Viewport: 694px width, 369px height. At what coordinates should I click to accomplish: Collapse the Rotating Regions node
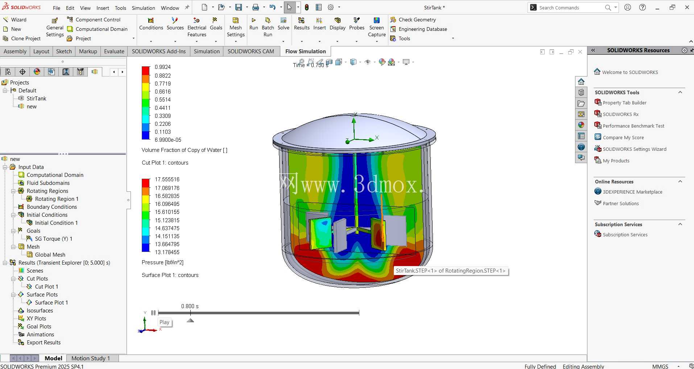(13, 191)
